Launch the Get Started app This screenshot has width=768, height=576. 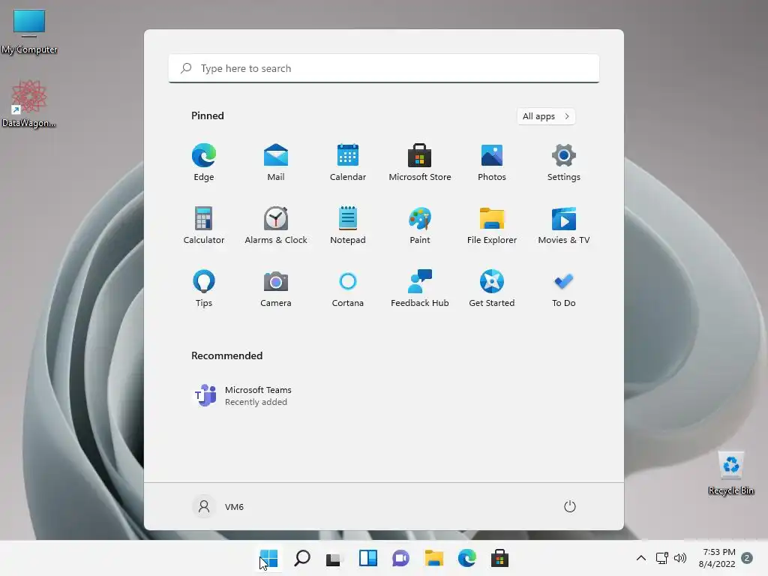point(492,289)
